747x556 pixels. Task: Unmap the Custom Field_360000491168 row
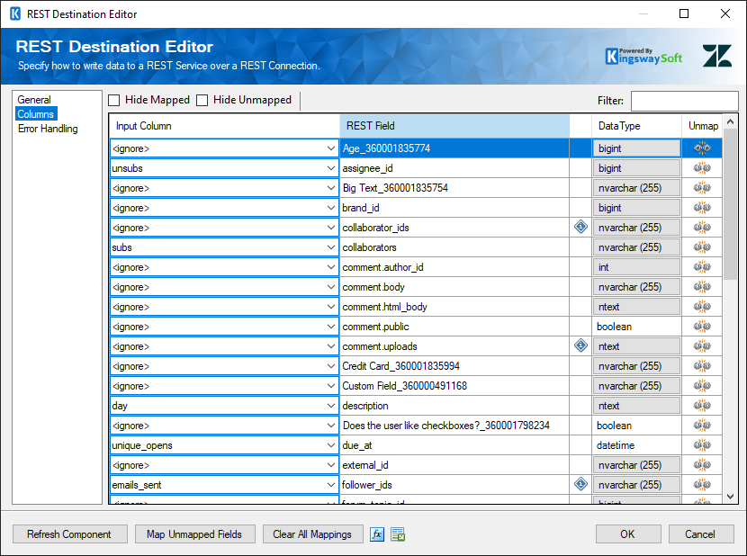coord(702,385)
